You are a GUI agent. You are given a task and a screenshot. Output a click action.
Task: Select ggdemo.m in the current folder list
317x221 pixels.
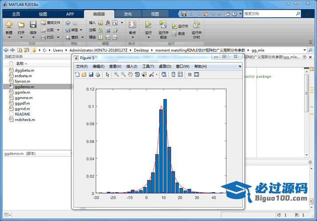[x=37, y=87]
